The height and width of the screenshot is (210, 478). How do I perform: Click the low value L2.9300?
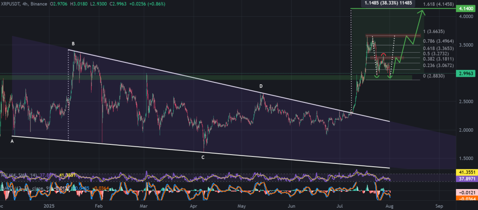98,4
